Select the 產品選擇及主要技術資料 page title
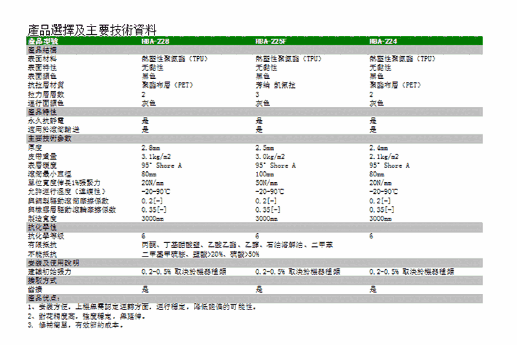This screenshot has height=345, width=517. (x=92, y=29)
